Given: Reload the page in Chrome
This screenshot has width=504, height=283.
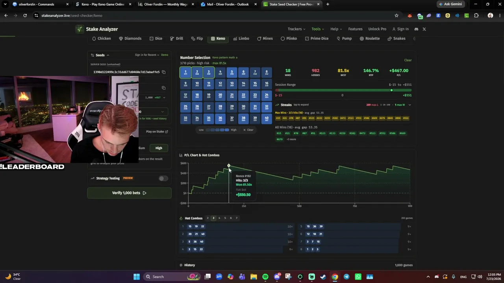Looking at the screenshot, I should 25,15.
